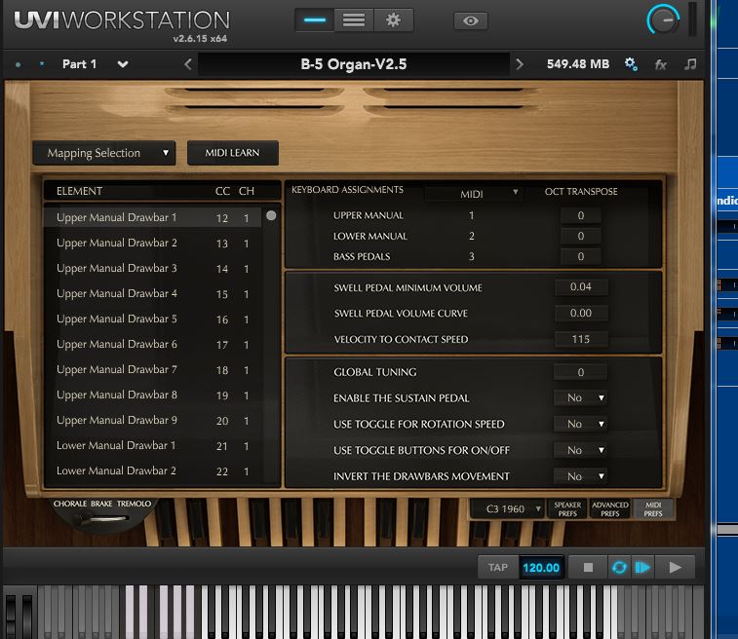
Task: Switch to single instrument view icon
Action: pos(314,20)
